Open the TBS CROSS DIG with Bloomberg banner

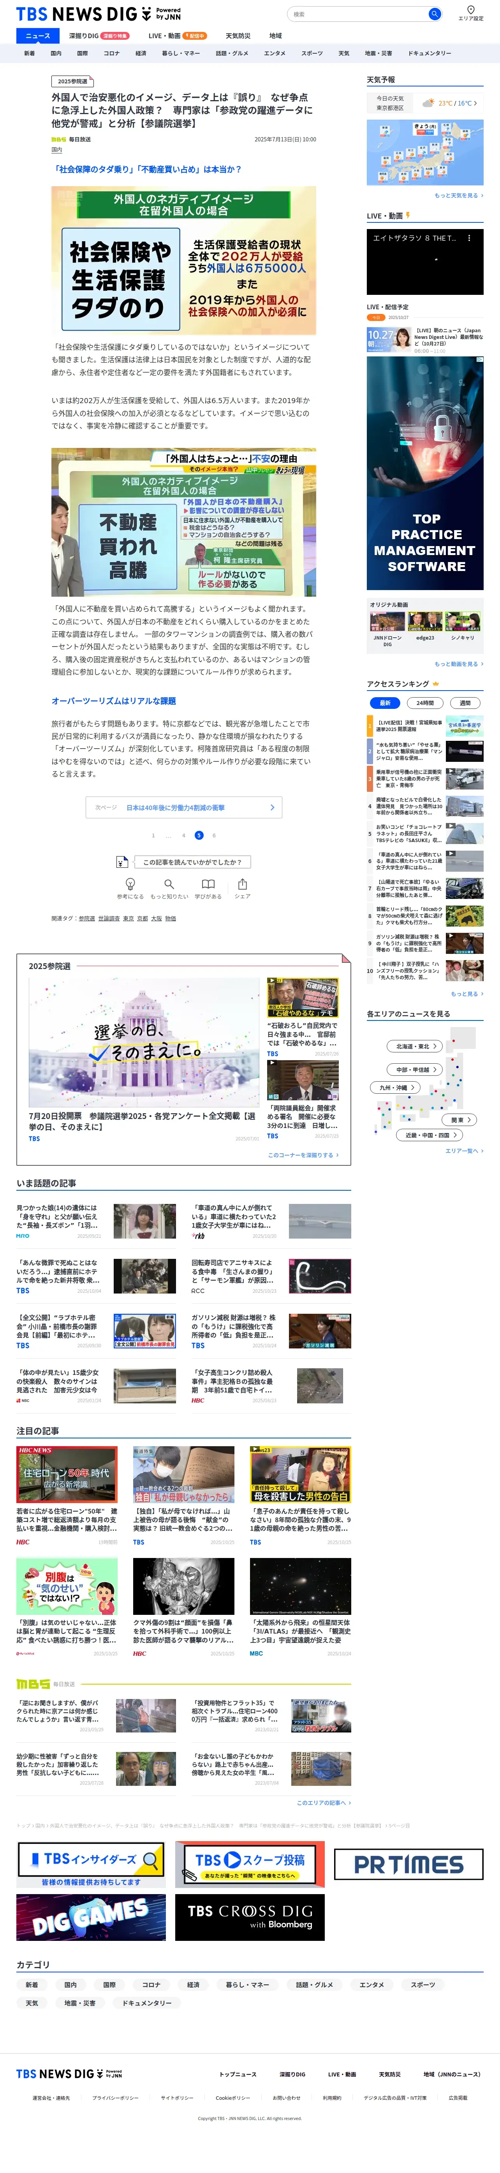[x=250, y=1917]
